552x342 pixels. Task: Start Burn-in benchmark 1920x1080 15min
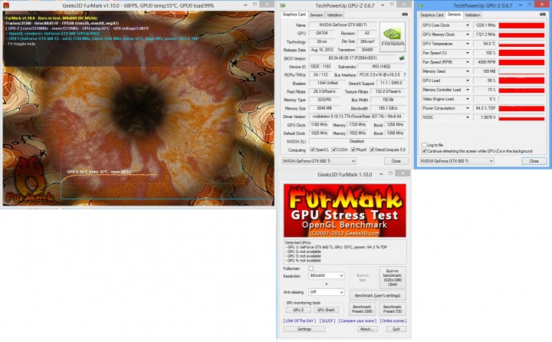pyautogui.click(x=393, y=278)
